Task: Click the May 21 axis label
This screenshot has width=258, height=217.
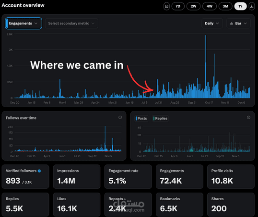Action: point(113,102)
